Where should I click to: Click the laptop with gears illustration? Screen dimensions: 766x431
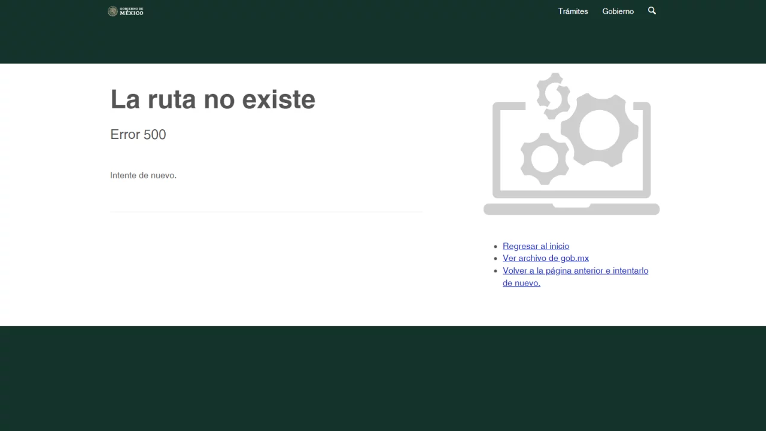coord(572,144)
